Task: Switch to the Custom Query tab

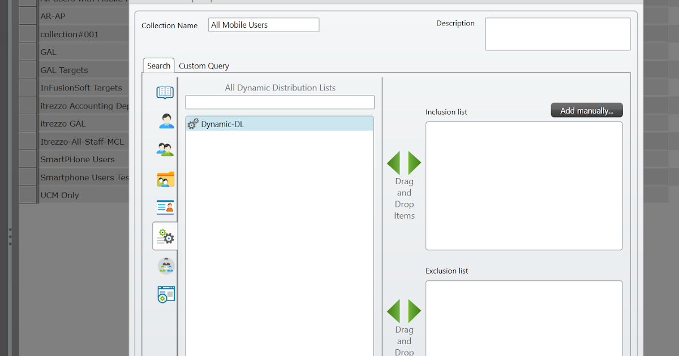Action: click(x=204, y=66)
